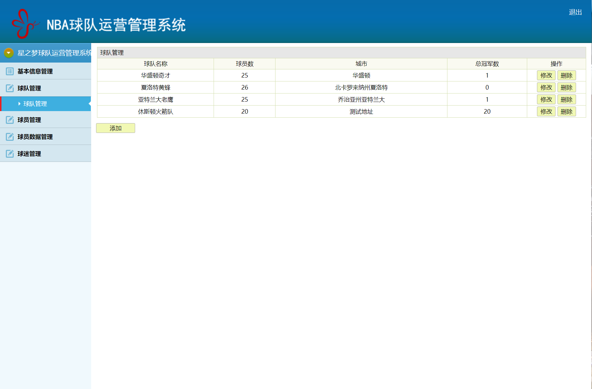Click the 退出 logout link
The image size is (592, 389).
coord(575,12)
